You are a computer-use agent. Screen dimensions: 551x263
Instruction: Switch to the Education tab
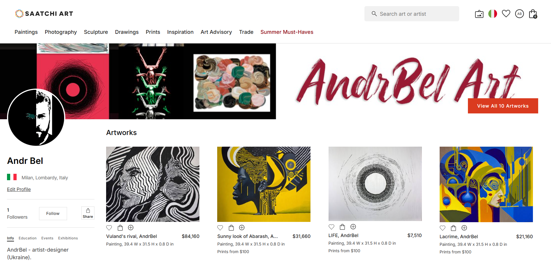click(x=28, y=238)
